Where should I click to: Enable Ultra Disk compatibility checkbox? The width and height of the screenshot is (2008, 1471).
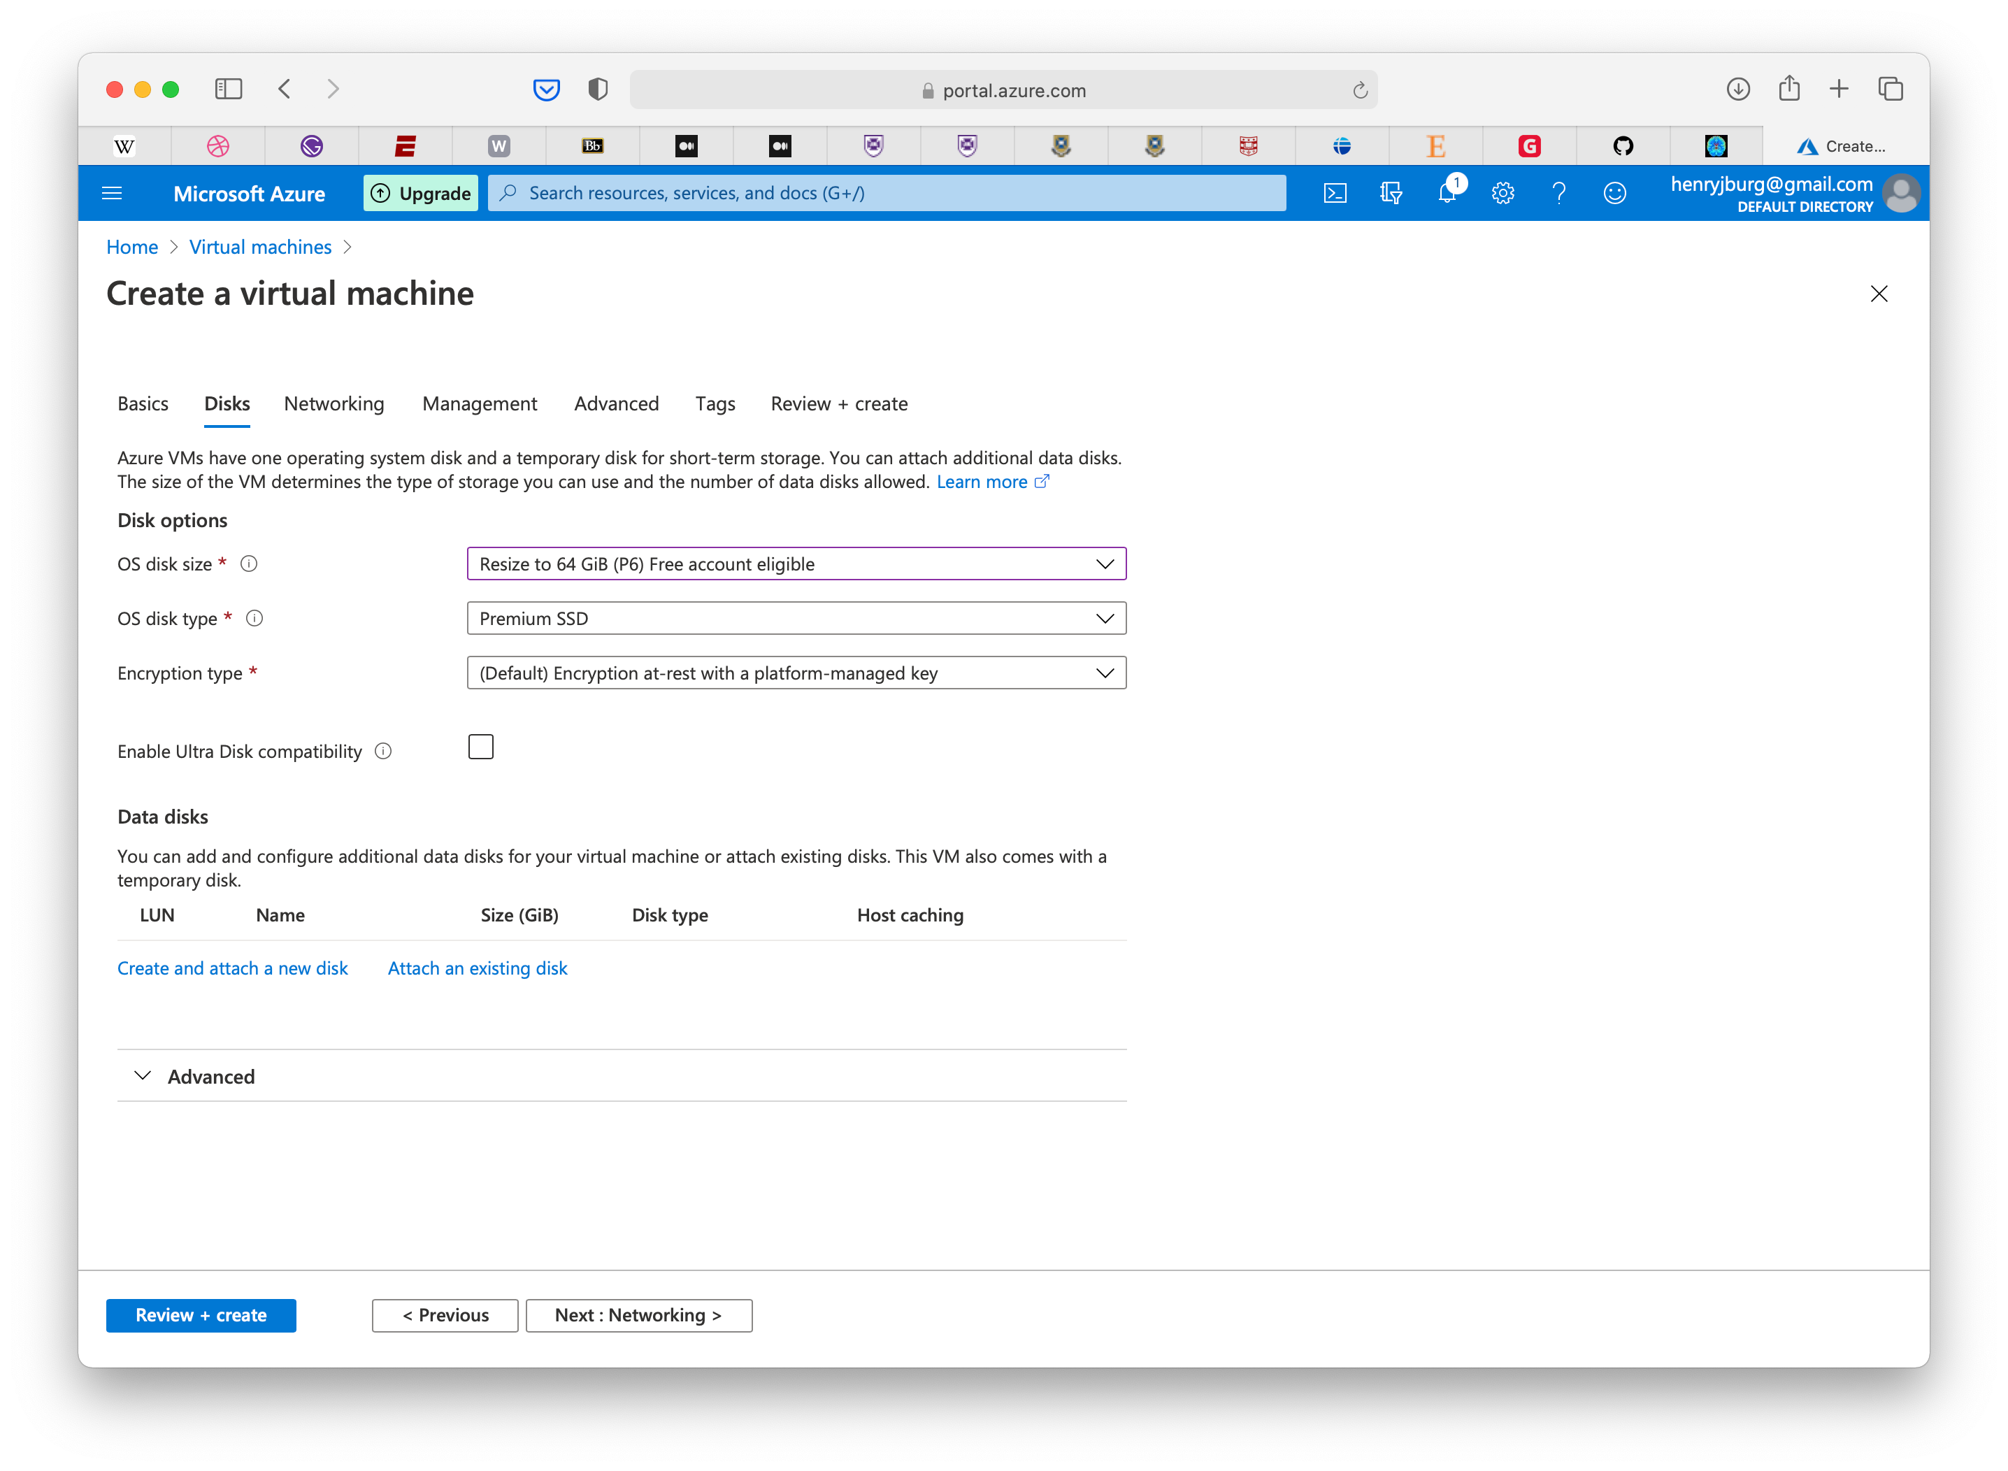pyautogui.click(x=481, y=747)
